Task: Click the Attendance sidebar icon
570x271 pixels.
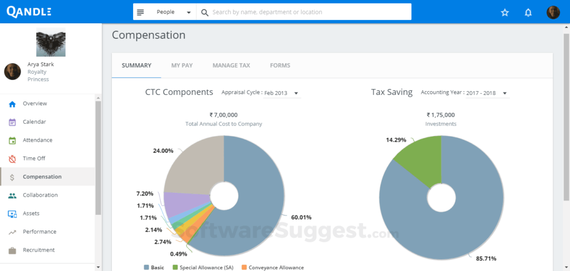Action: point(12,140)
